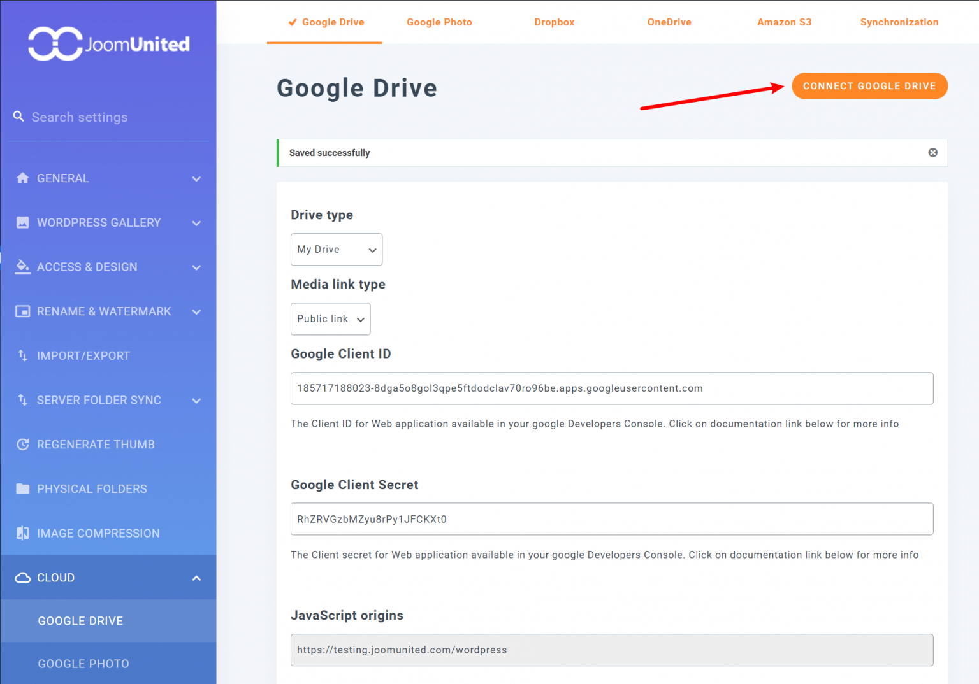The image size is (979, 684).
Task: Click the Google Client Secret label
Action: click(x=354, y=485)
